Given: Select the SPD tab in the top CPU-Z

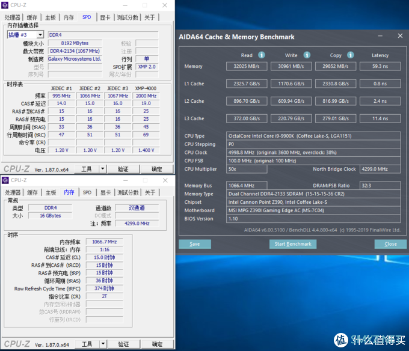Looking at the screenshot, I should [x=87, y=17].
